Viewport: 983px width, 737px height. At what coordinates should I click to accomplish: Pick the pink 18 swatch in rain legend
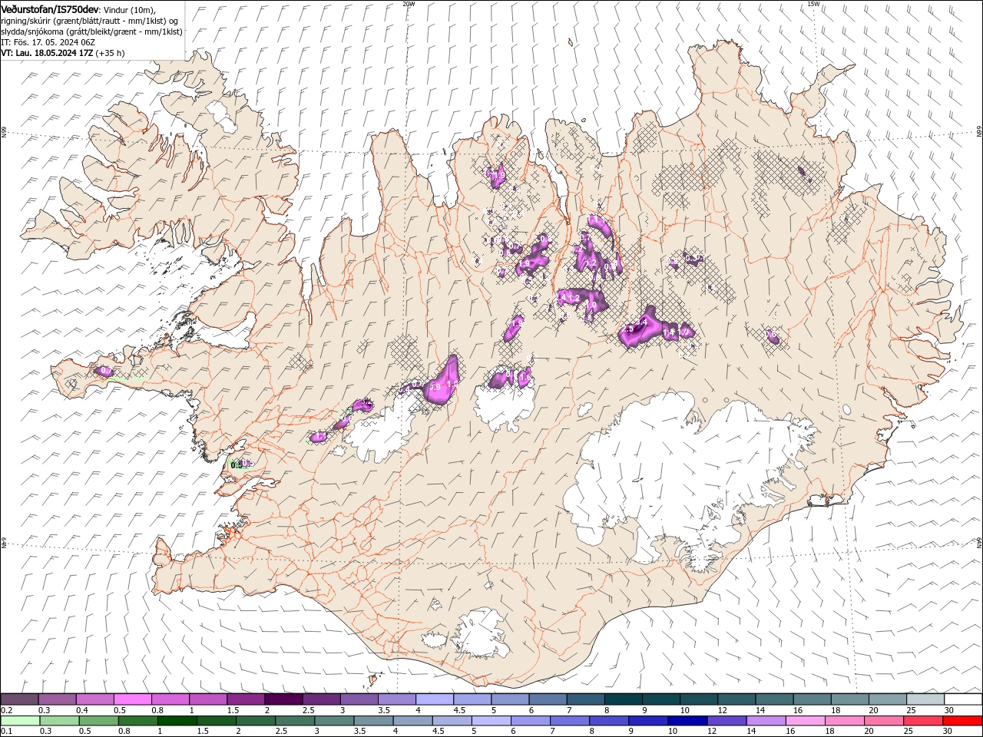pyautogui.click(x=845, y=721)
